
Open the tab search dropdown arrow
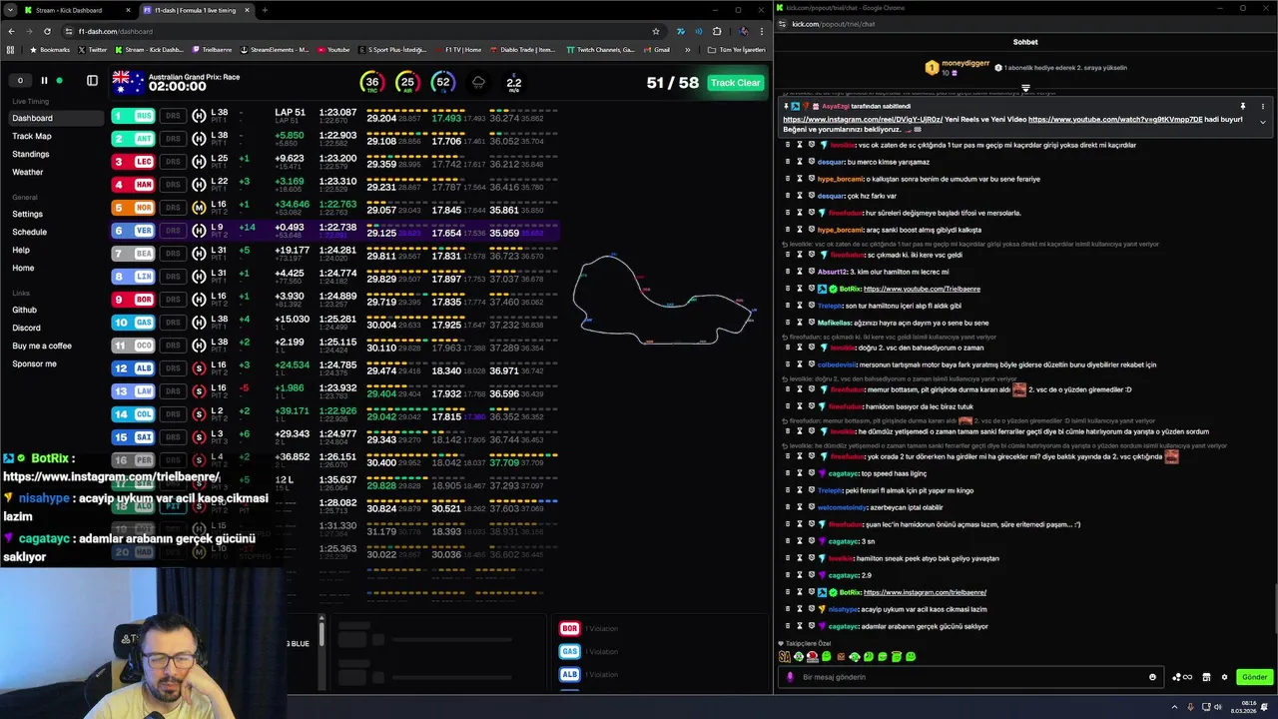tap(10, 10)
